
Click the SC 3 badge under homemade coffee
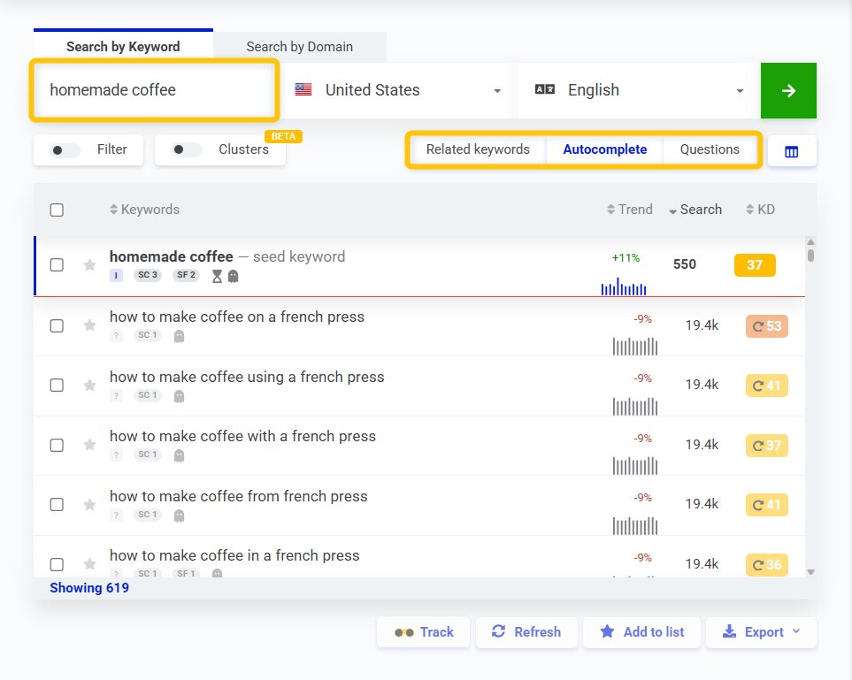pos(148,276)
